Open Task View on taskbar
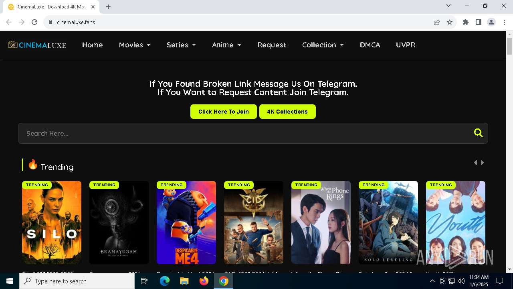Screen dimensions: 513x289 click(144, 281)
